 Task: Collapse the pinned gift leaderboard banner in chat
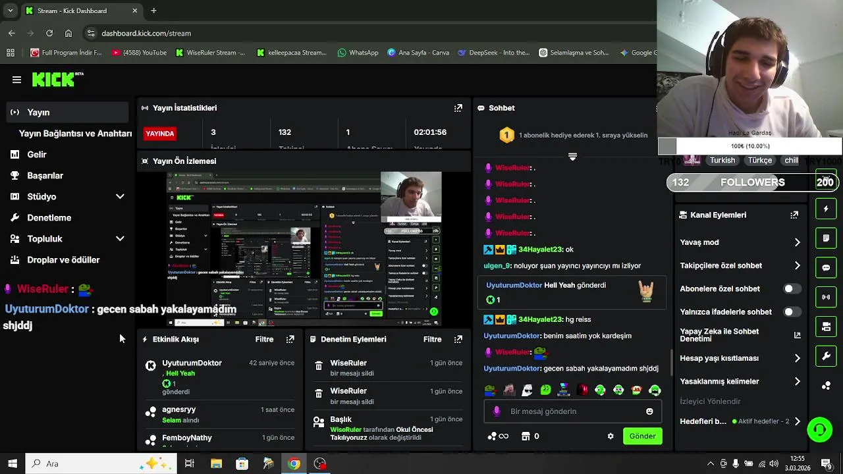tap(572, 157)
